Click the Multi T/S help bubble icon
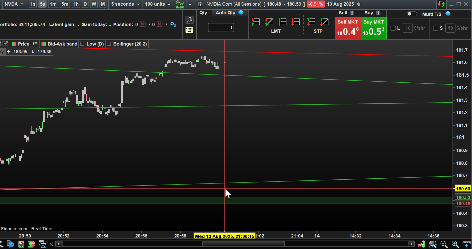The width and height of the screenshot is (472, 249). pos(448,14)
